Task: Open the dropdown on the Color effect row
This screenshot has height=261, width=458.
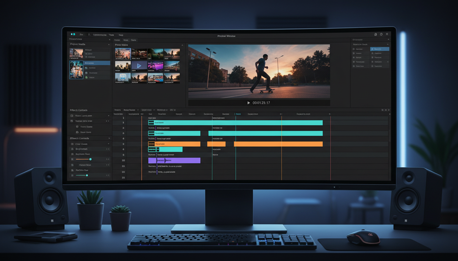Action: tap(109, 144)
